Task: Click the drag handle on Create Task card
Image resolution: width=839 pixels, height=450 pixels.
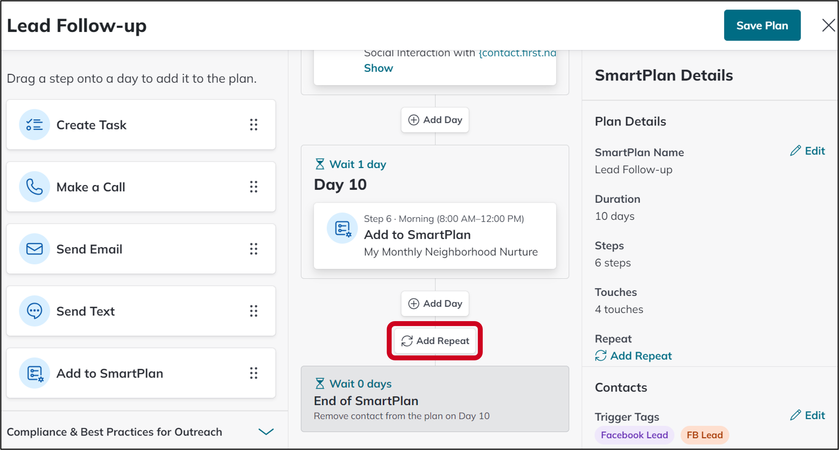Action: (254, 125)
